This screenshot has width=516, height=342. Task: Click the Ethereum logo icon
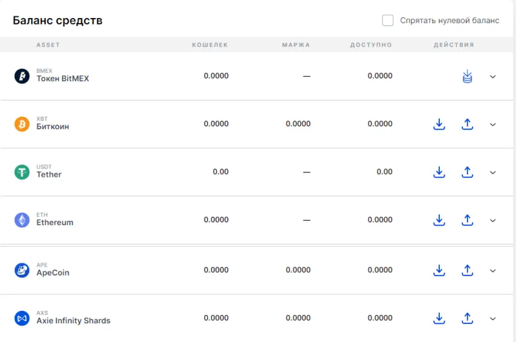(22, 220)
